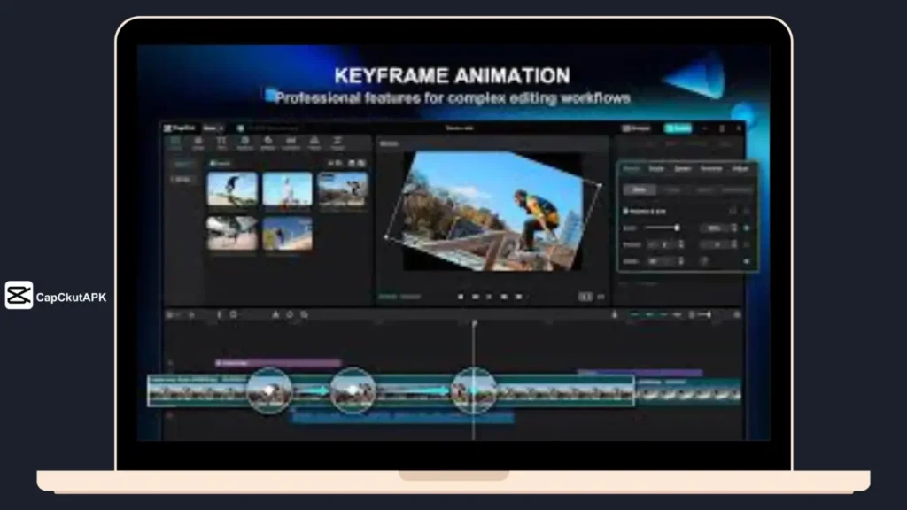Open the Text panel in the top toolbar
Screen dimensions: 907x510
click(221, 142)
